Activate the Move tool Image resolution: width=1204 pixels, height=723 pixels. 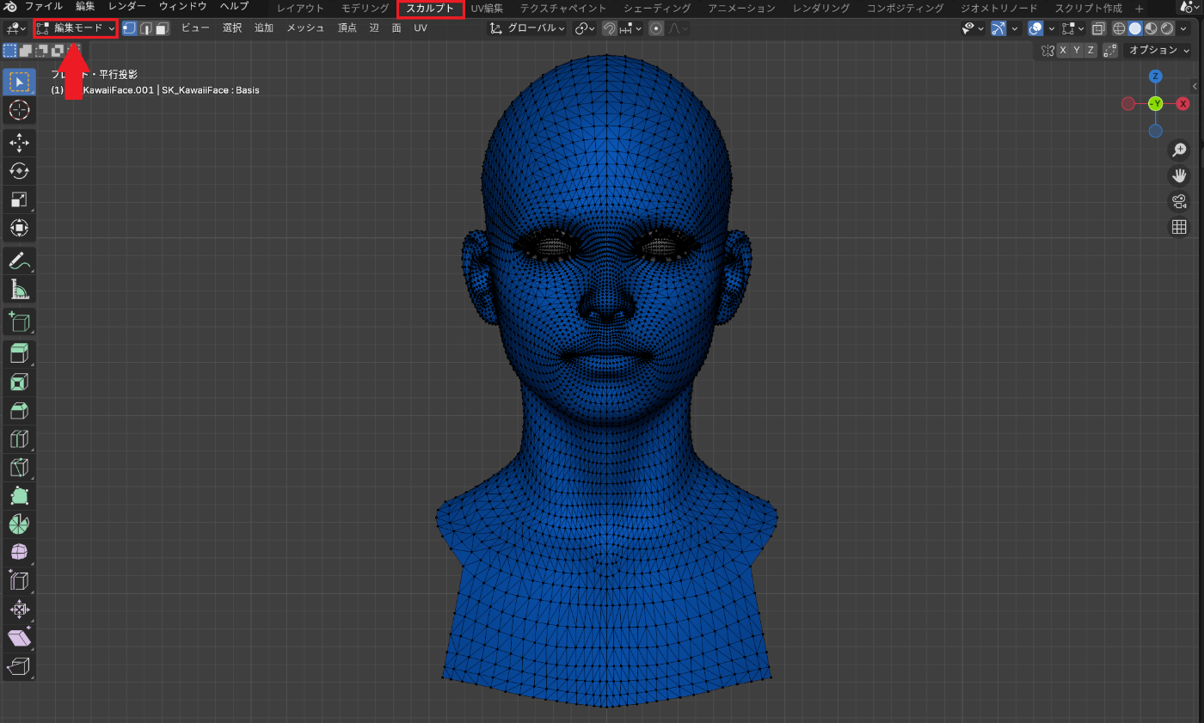click(x=19, y=143)
